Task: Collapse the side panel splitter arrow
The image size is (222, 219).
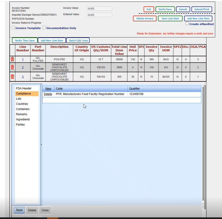Action: click(41, 145)
